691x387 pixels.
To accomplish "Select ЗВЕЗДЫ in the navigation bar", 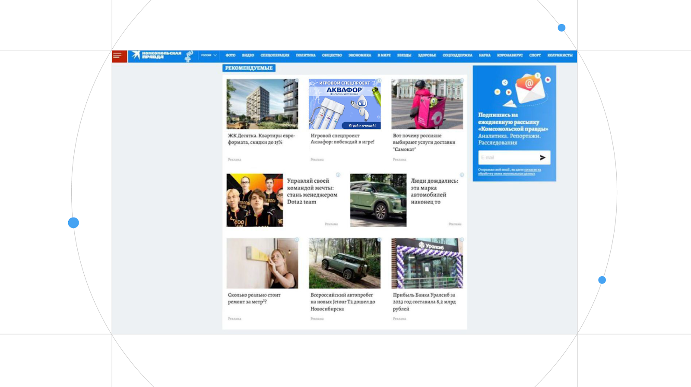I will 404,55.
